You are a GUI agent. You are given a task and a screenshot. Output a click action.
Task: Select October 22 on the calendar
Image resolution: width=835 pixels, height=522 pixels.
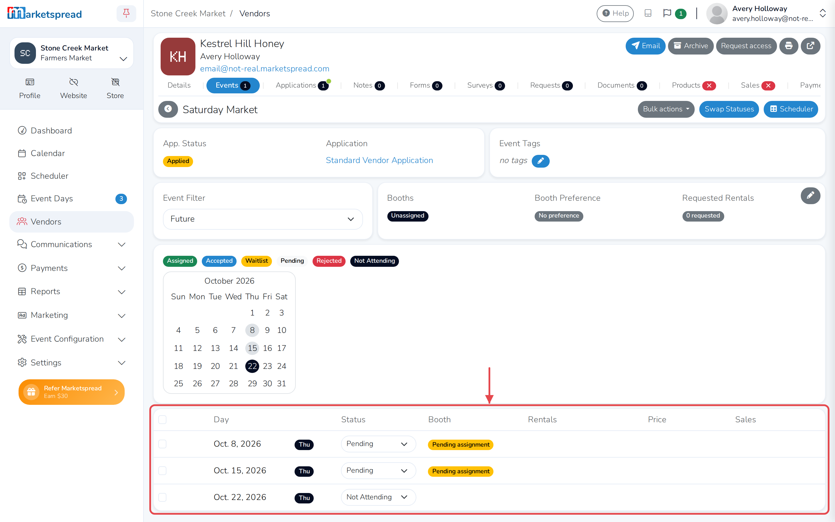[252, 366]
